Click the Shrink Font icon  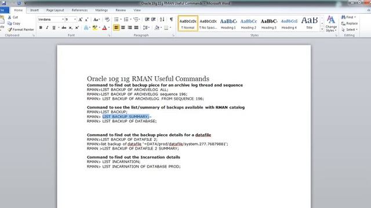[x=86, y=20]
